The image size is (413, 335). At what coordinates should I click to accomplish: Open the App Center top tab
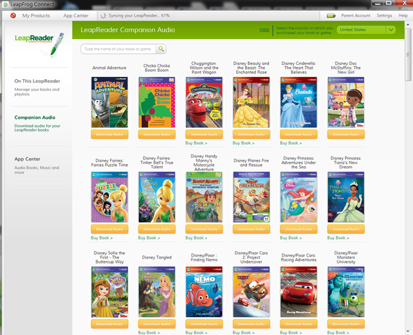tap(76, 16)
